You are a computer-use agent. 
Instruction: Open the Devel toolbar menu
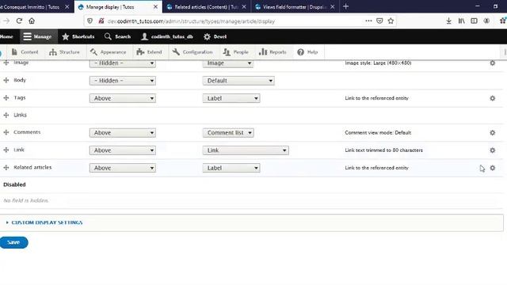[215, 36]
